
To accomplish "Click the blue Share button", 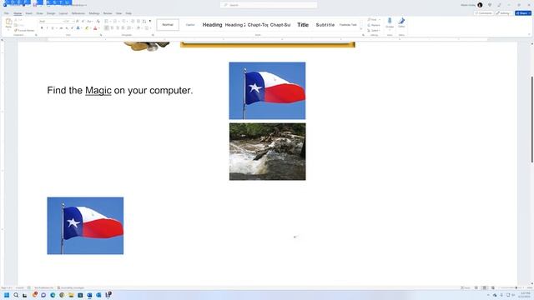I will [523, 13].
